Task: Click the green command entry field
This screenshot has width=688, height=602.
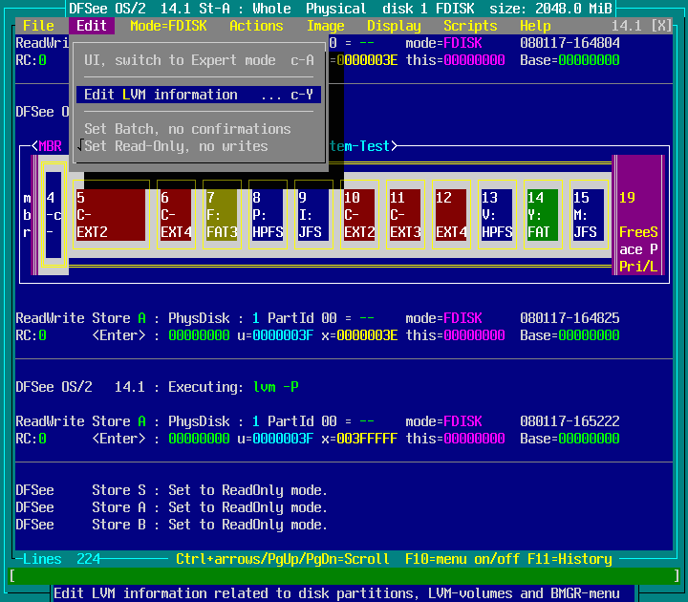Action: (344, 576)
